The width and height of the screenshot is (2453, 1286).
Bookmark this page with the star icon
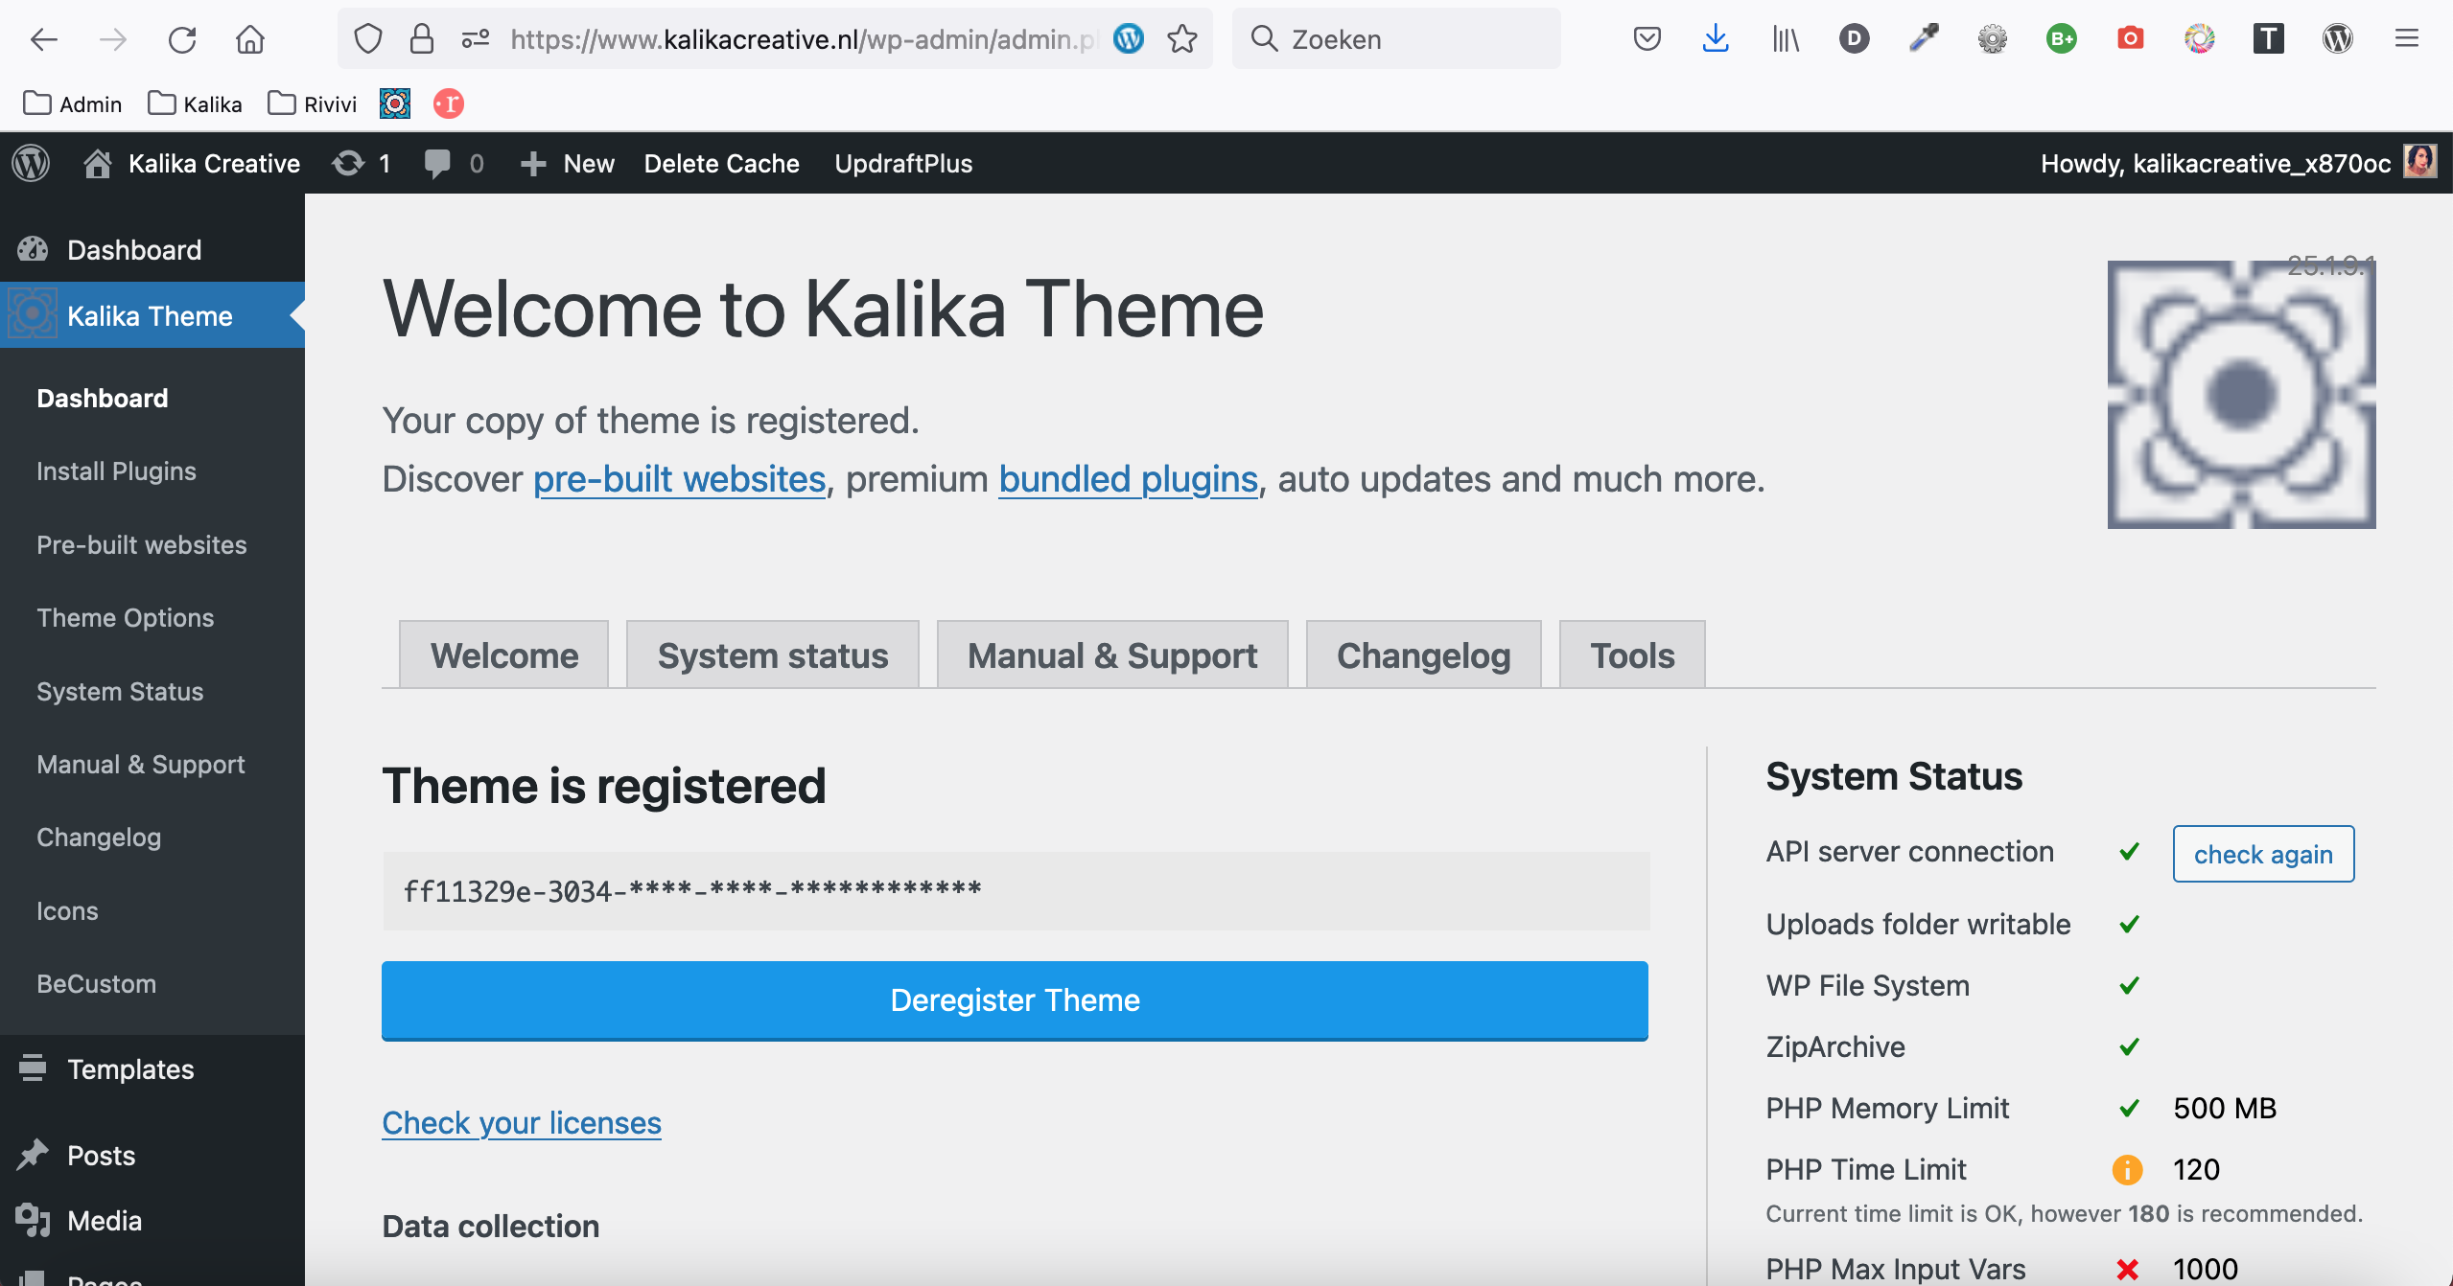[x=1182, y=39]
